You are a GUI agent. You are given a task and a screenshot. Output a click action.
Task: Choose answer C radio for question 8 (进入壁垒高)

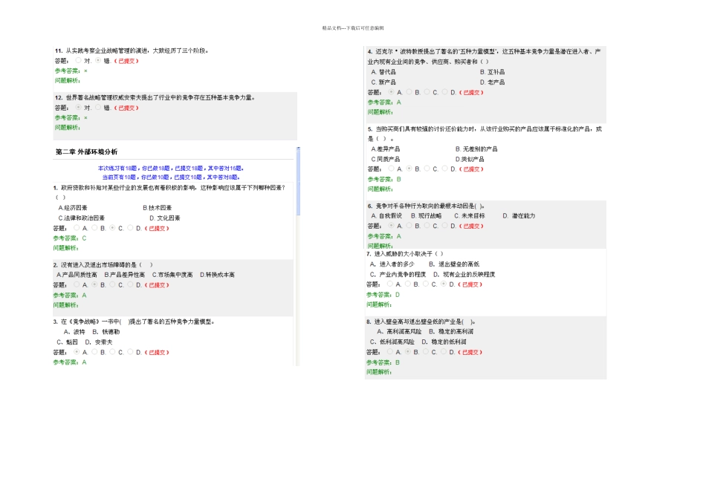point(425,351)
